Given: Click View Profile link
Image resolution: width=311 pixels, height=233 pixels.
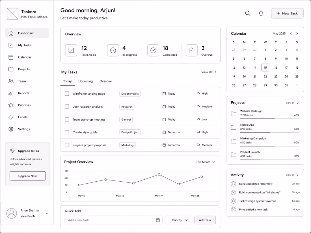Looking at the screenshot, I should (x=28, y=216).
